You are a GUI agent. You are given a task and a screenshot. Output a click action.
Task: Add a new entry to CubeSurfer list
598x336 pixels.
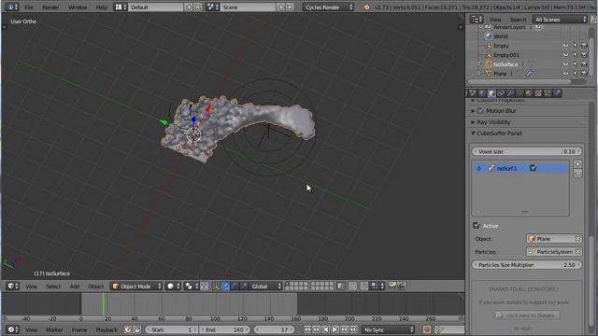point(577,164)
